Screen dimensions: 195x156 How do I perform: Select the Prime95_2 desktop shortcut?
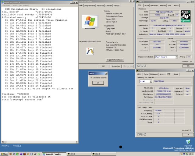(17, 146)
